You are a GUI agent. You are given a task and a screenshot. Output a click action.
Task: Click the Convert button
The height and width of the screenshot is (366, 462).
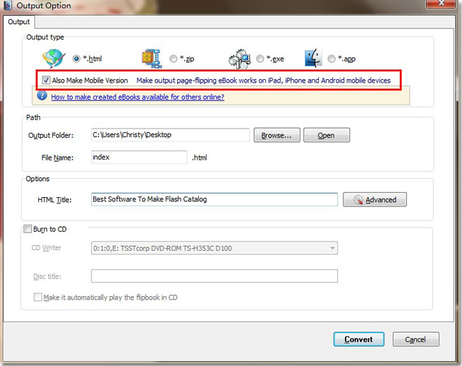tap(358, 339)
